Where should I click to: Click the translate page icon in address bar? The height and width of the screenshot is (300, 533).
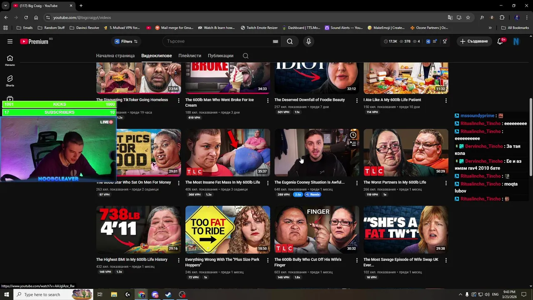[450, 17]
